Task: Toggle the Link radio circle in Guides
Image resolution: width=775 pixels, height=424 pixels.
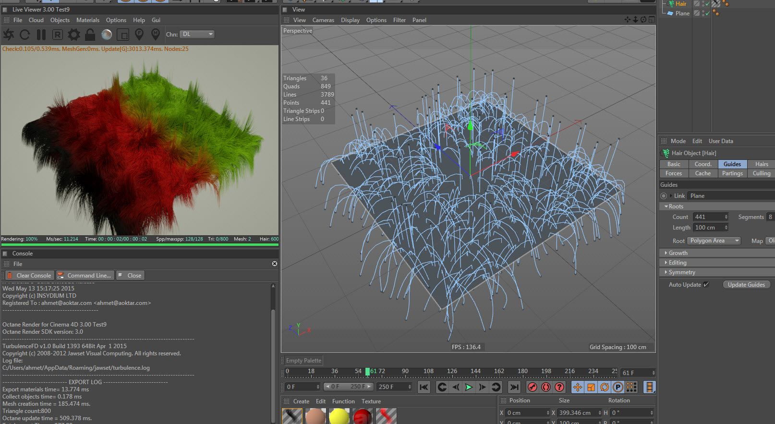Action: click(664, 196)
